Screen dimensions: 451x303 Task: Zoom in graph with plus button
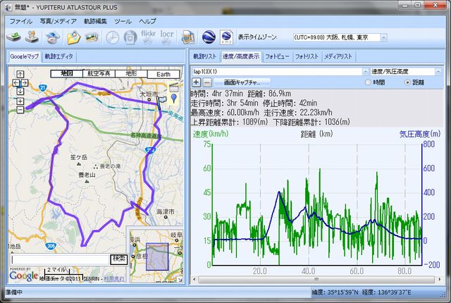point(196,82)
